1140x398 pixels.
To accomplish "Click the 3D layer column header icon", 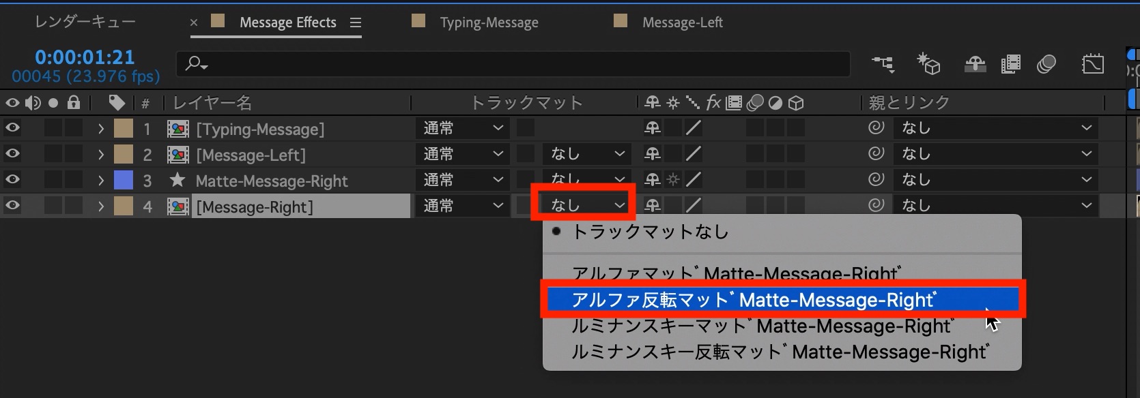I will (x=796, y=103).
